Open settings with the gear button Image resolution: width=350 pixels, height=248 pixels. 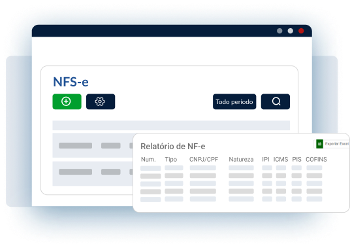pyautogui.click(x=101, y=101)
